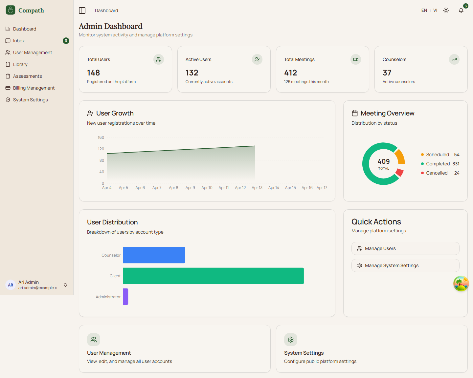
Task: Open Library in the sidebar
Action: [20, 64]
